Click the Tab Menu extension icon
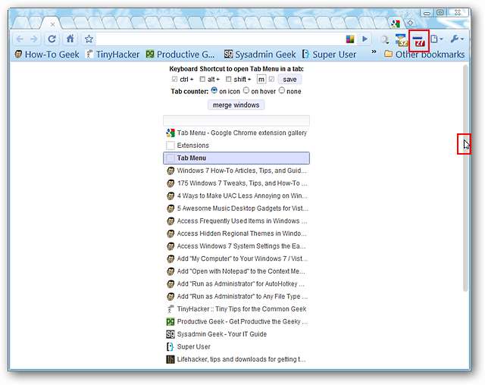This screenshot has height=385, width=485. coord(418,39)
